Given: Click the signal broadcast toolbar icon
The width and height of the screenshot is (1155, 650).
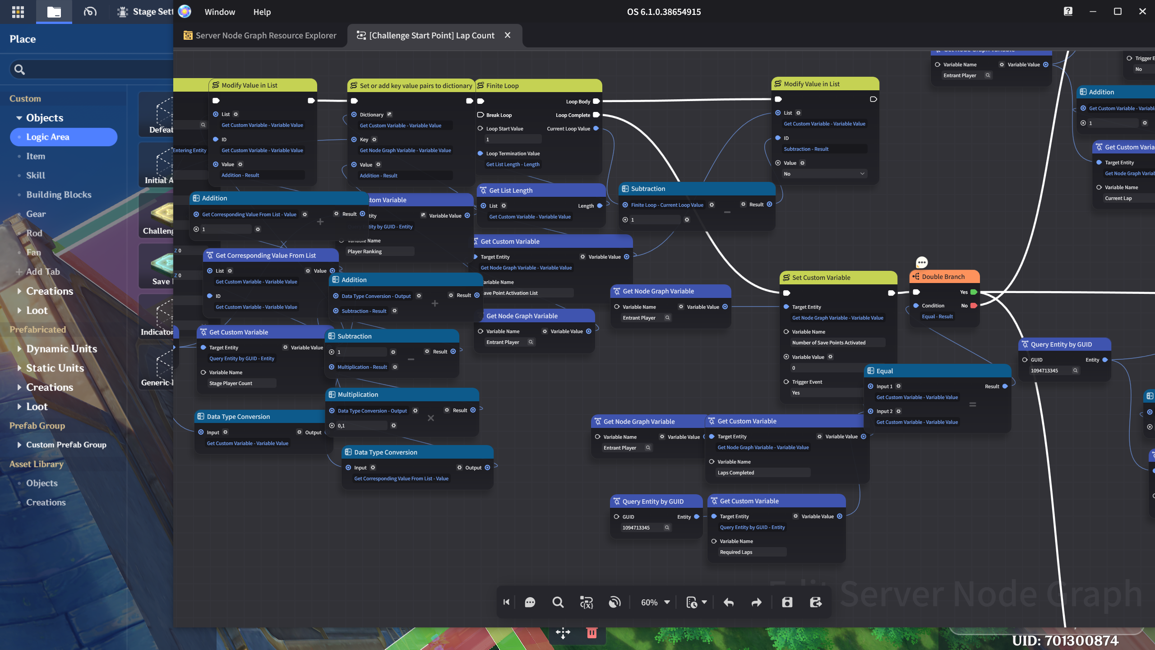Looking at the screenshot, I should (x=614, y=602).
